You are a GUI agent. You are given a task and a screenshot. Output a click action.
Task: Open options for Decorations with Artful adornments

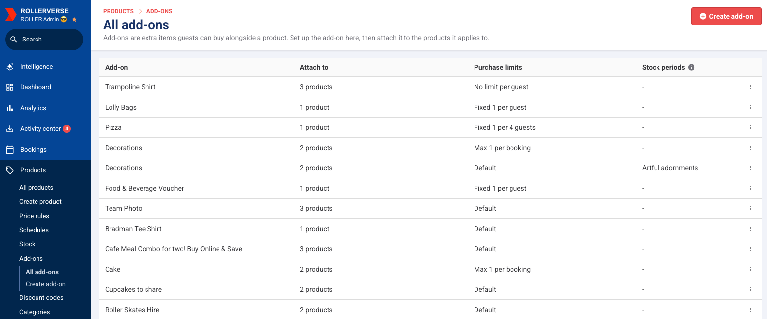coord(750,168)
